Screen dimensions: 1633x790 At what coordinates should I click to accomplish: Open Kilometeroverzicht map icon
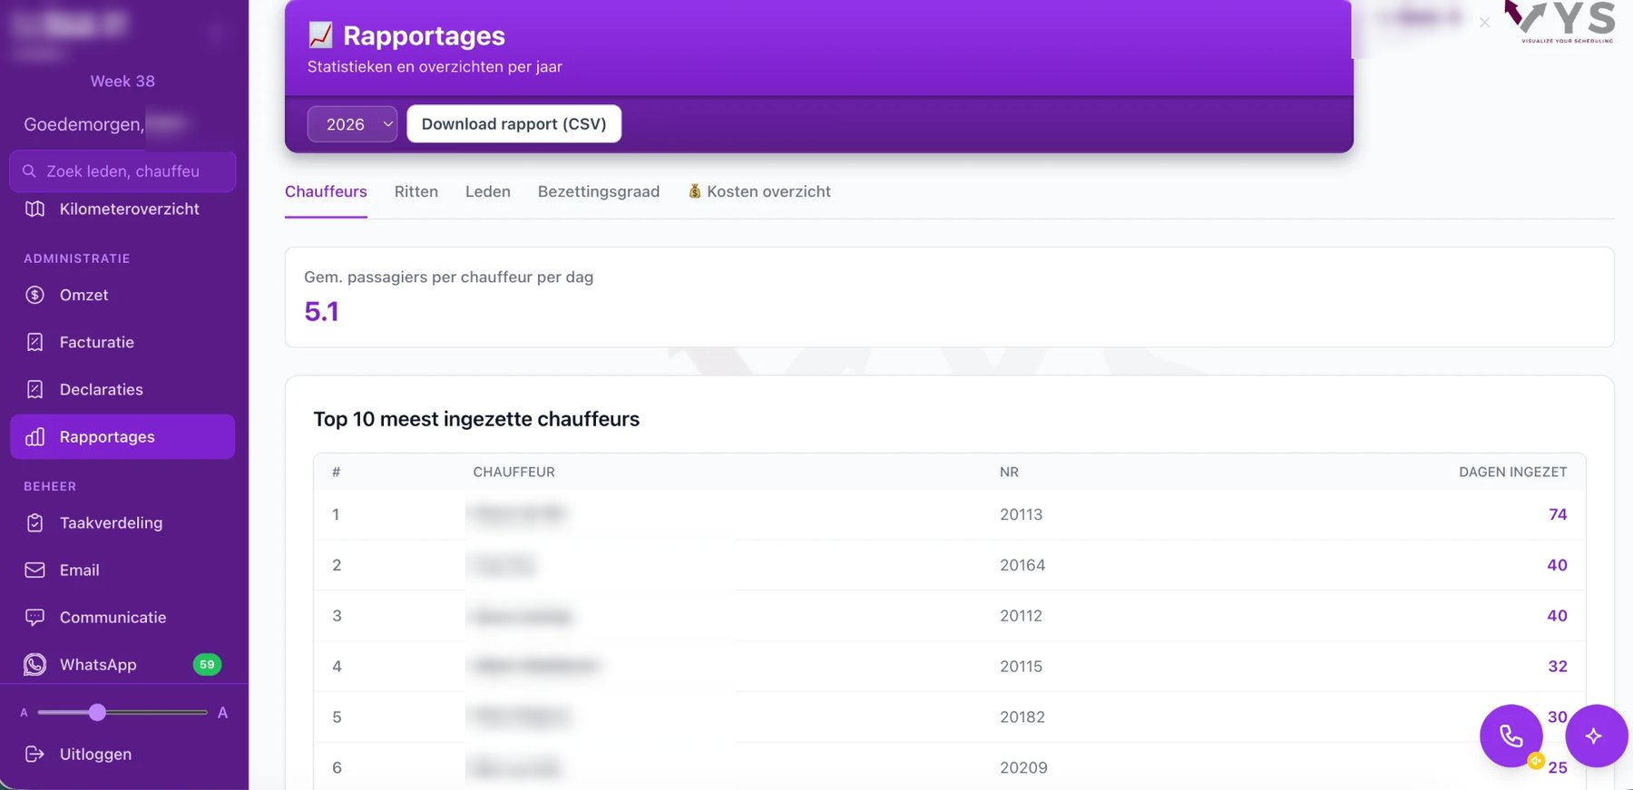pos(34,210)
